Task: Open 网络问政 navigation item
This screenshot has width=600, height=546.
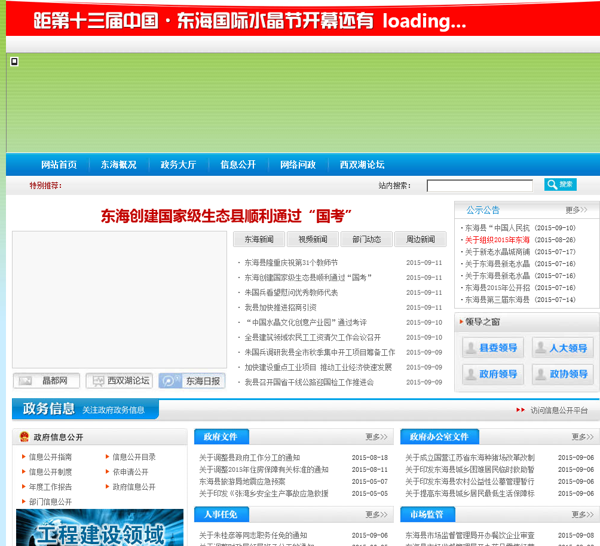Action: 298,164
